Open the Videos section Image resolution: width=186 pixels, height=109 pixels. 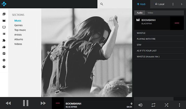(x=18, y=44)
